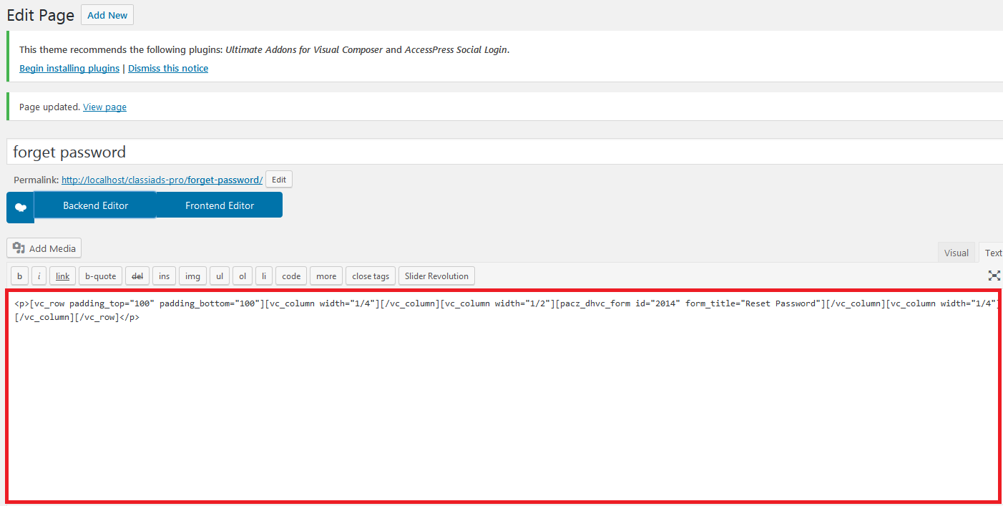Insert bold tag with b button
The image size is (1003, 506).
(19, 276)
